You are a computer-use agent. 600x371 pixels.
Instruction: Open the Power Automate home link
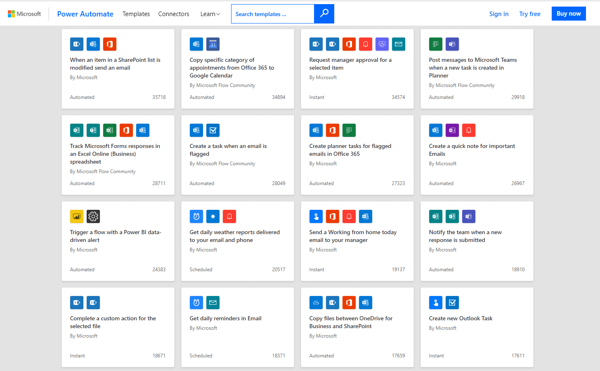(x=85, y=14)
